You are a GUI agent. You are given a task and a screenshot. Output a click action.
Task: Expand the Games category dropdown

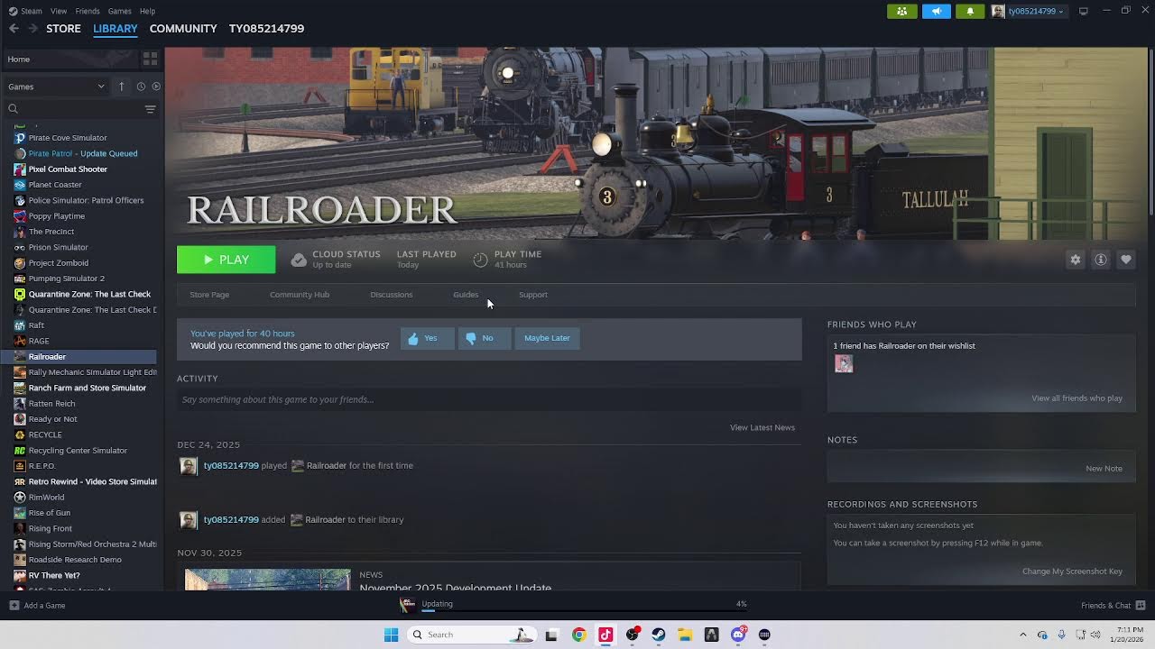[x=56, y=87]
